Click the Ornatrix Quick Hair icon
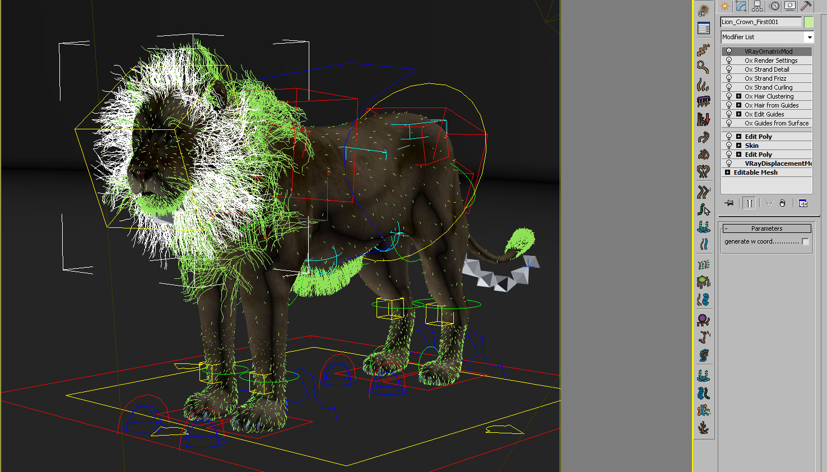The width and height of the screenshot is (827, 472). click(704, 10)
